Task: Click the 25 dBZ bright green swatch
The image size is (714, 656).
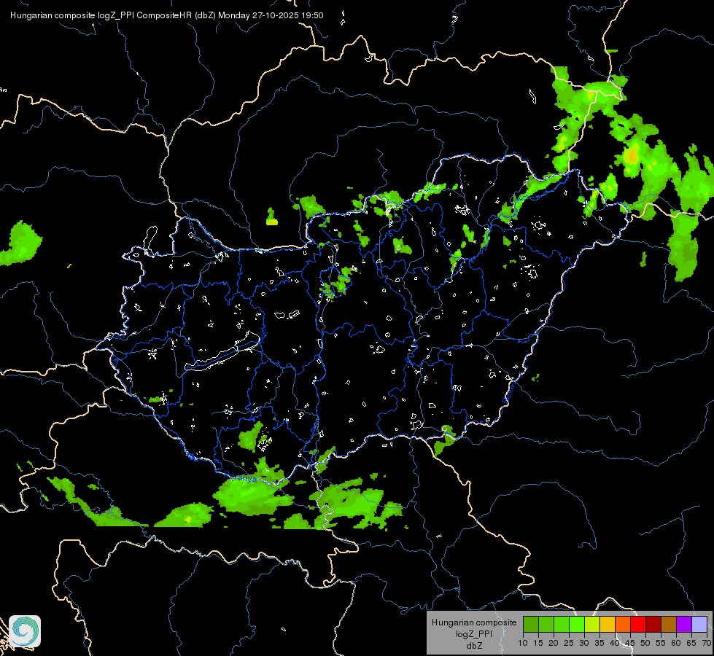Action: click(576, 624)
